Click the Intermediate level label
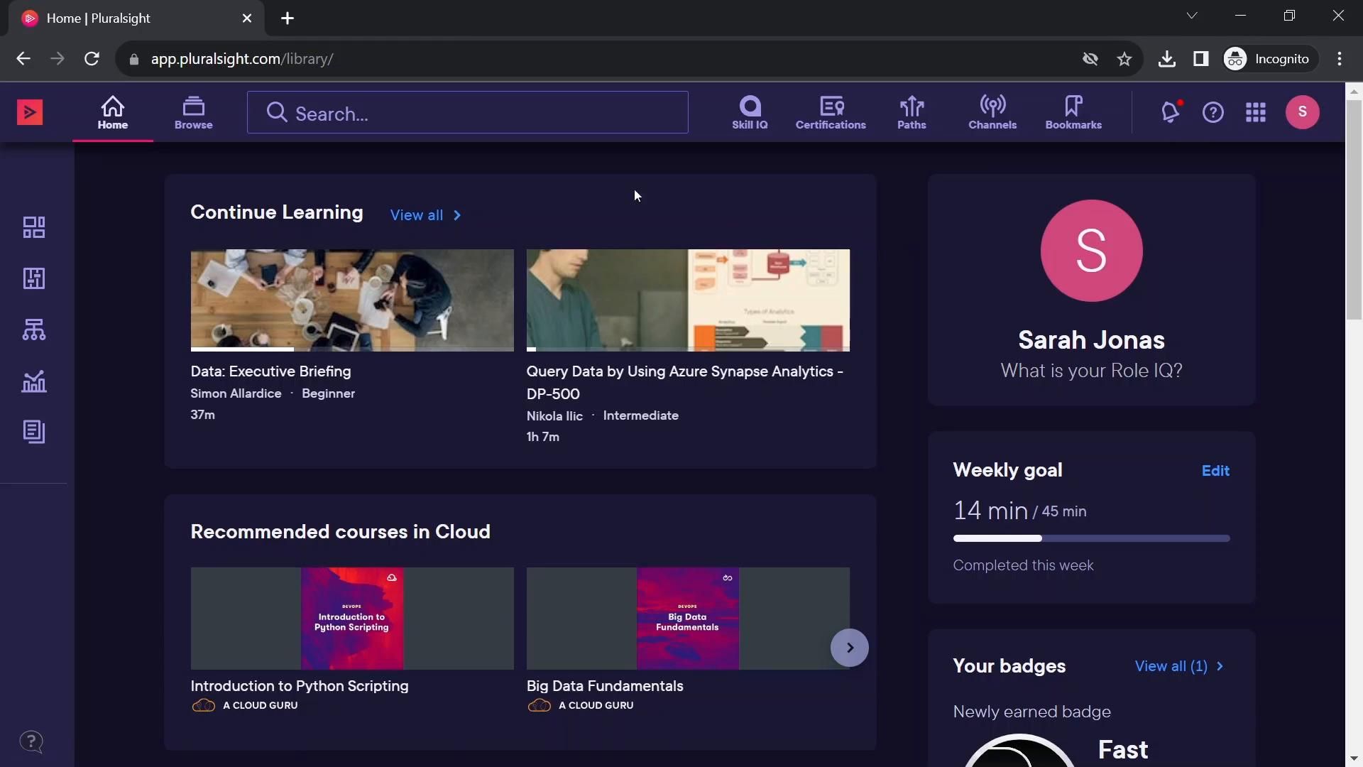This screenshot has width=1363, height=767. [640, 415]
